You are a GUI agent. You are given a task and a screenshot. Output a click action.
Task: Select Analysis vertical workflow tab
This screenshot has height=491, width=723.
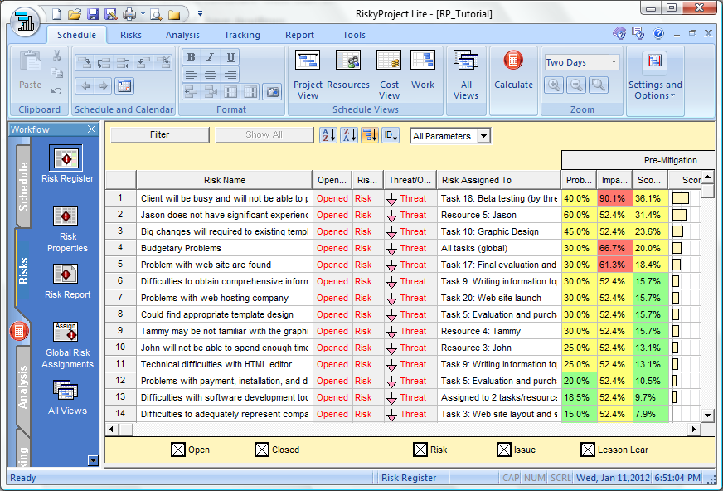[x=22, y=387]
